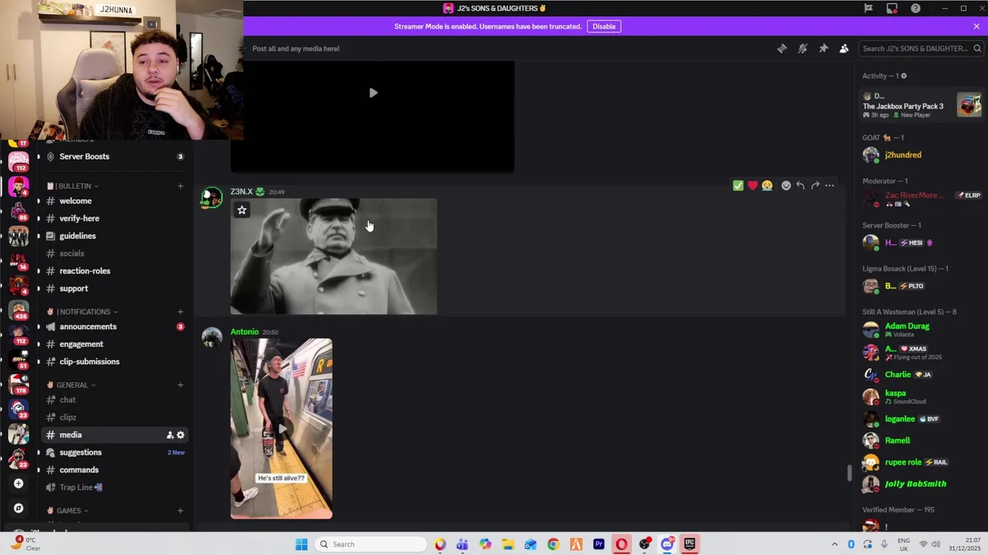Image resolution: width=988 pixels, height=555 pixels.
Task: Reply to the Z3N.X message
Action: (800, 186)
